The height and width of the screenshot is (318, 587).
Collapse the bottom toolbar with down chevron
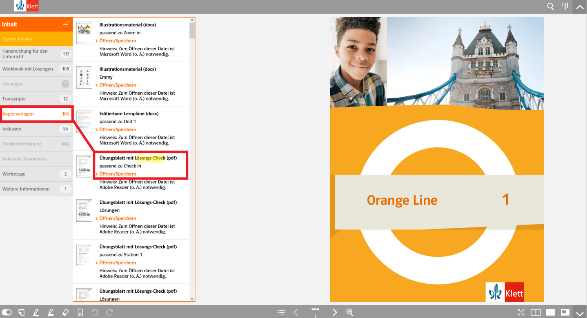580,313
